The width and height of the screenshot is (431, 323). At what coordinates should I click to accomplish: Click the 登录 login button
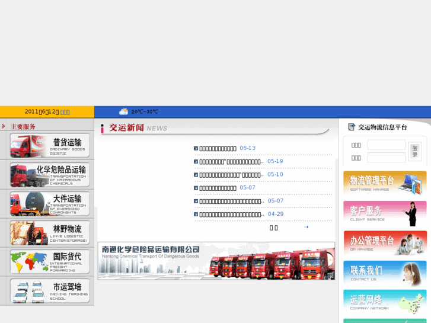point(415,151)
